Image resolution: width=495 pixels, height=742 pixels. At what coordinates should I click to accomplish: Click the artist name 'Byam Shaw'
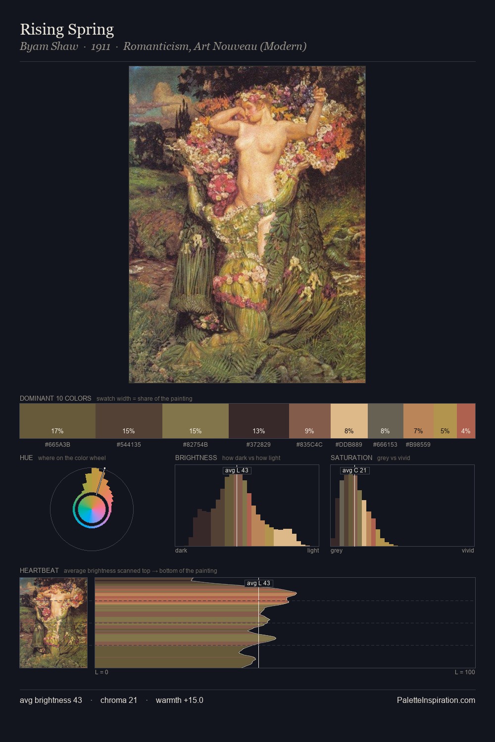49,46
